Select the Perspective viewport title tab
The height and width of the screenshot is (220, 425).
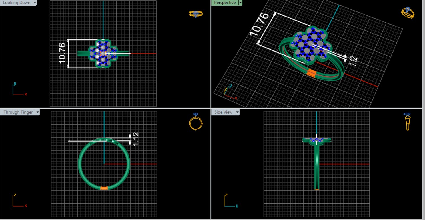coord(225,3)
